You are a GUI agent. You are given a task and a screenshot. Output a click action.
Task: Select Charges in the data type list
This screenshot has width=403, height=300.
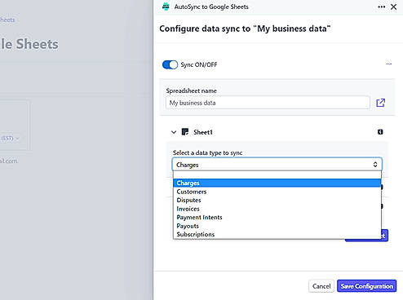click(x=277, y=183)
